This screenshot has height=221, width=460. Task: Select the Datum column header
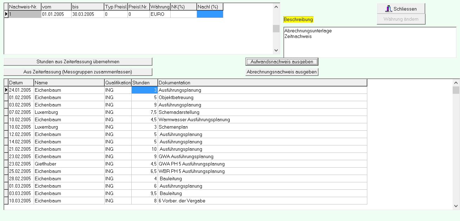click(21, 83)
